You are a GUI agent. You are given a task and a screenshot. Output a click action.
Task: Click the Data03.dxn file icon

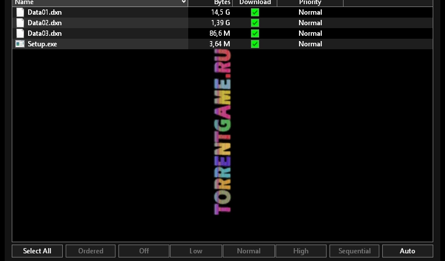[x=20, y=33]
